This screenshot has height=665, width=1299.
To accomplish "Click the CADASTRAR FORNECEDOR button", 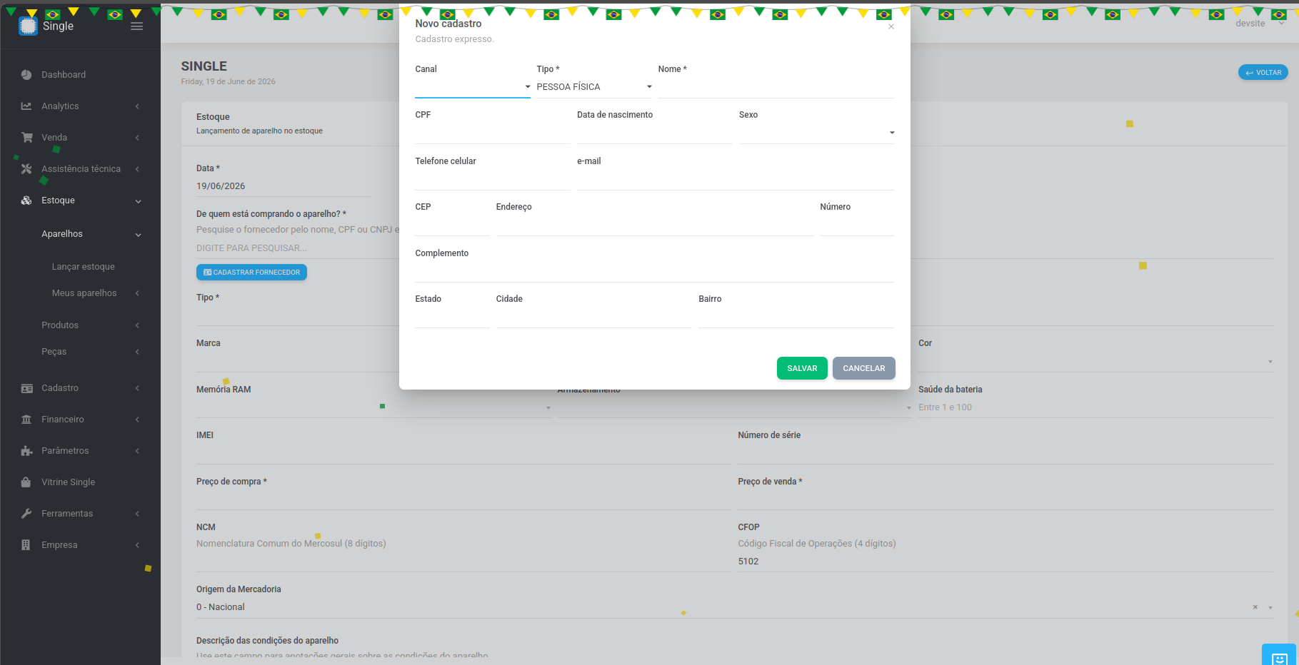I will tap(251, 273).
